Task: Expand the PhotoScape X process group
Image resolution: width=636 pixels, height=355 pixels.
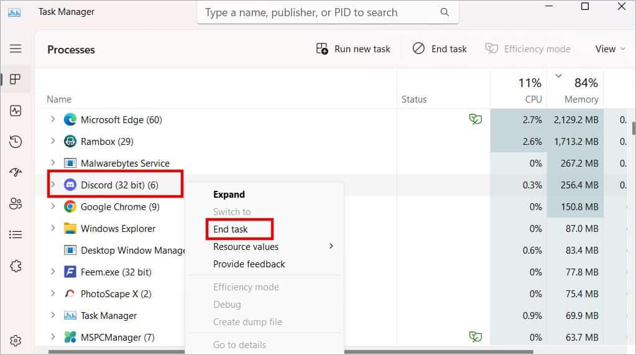Action: click(53, 293)
